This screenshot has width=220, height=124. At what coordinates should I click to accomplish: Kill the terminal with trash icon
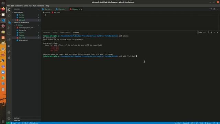pos(211,32)
